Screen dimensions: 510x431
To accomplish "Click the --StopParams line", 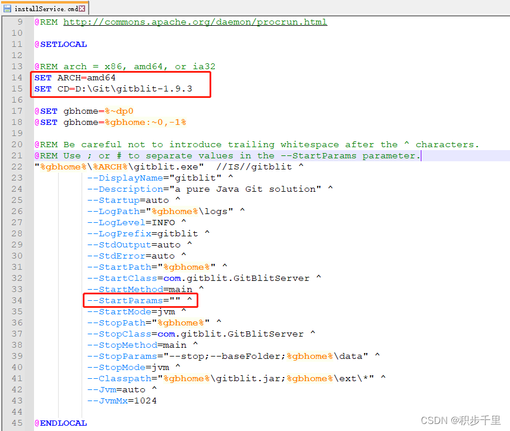I will [233, 357].
